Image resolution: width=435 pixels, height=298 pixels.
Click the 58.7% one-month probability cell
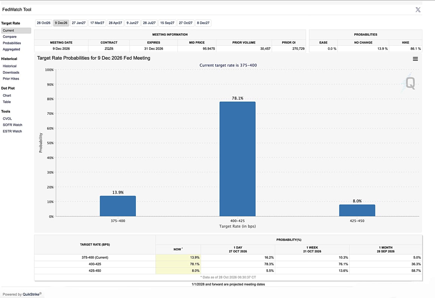tap(386, 270)
